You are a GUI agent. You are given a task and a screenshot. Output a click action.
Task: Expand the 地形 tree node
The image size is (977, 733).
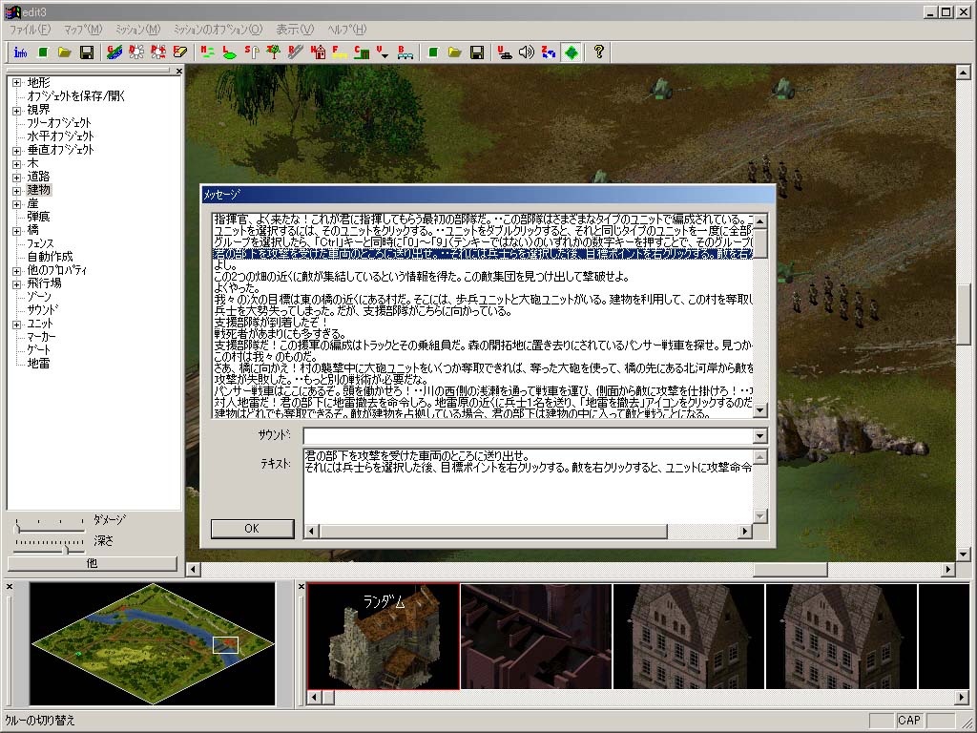[16, 83]
